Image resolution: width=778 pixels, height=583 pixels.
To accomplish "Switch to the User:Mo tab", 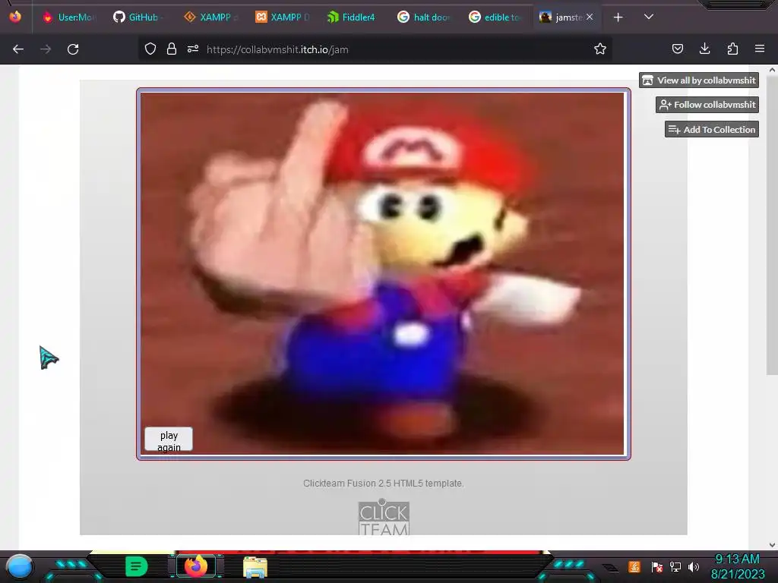I will 69,17.
